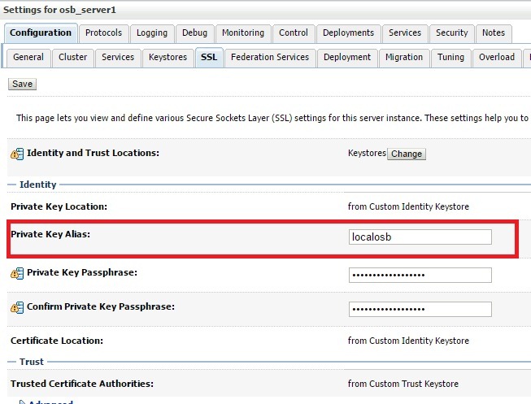
Task: Open the Security tab
Action: pos(451,33)
